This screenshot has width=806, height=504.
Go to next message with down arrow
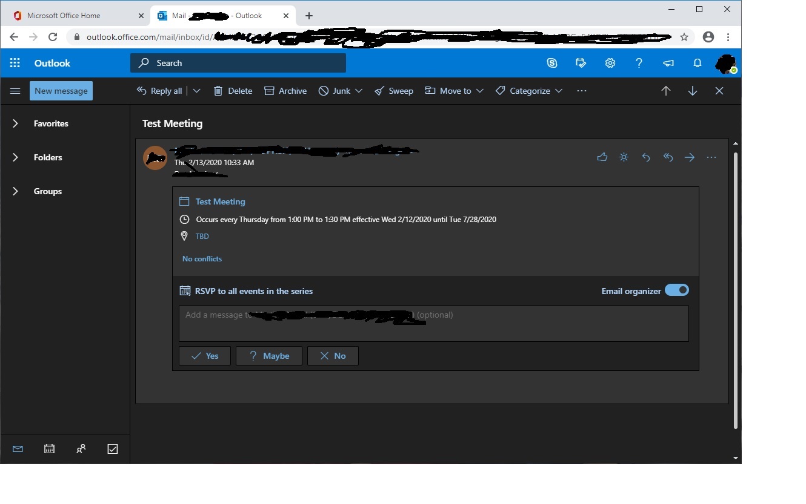click(x=693, y=91)
